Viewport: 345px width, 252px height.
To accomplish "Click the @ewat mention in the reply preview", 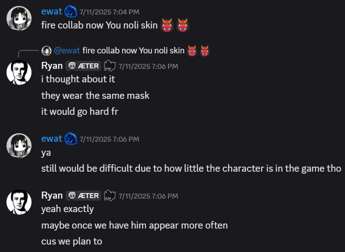I will 66,50.
